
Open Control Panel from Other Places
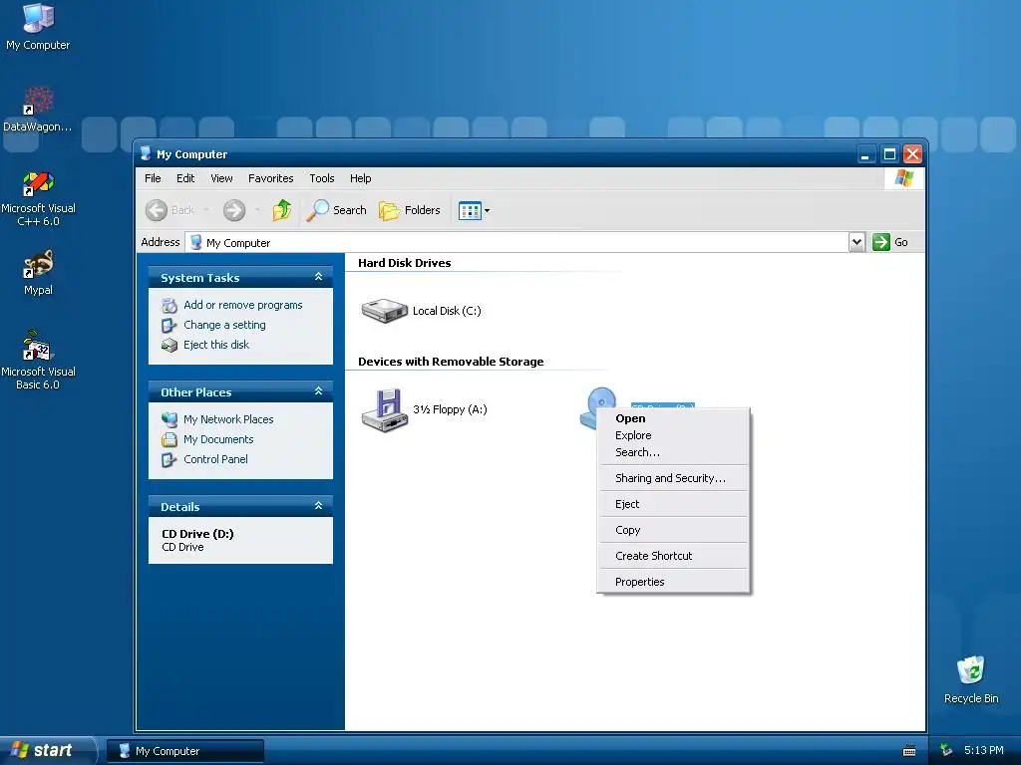pyautogui.click(x=215, y=459)
